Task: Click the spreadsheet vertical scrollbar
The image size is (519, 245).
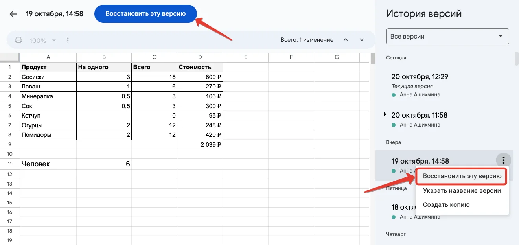Action: pyautogui.click(x=373, y=58)
